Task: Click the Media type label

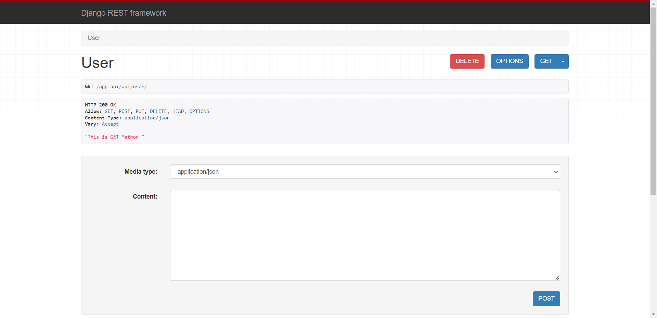Action: pyautogui.click(x=141, y=172)
